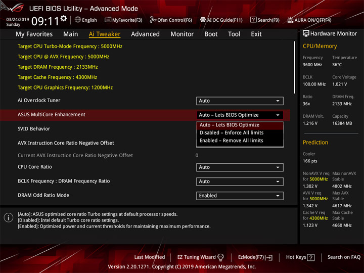Click the MyFavorite(F3) list icon
364x273 pixels.
tap(108, 20)
